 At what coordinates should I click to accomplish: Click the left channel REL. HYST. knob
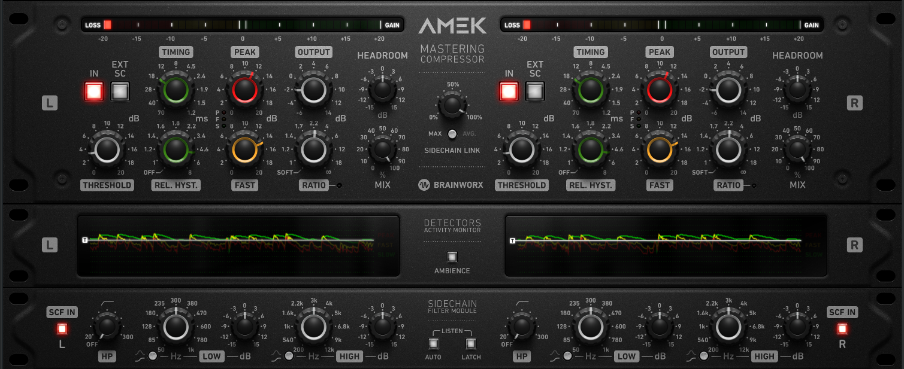(176, 150)
